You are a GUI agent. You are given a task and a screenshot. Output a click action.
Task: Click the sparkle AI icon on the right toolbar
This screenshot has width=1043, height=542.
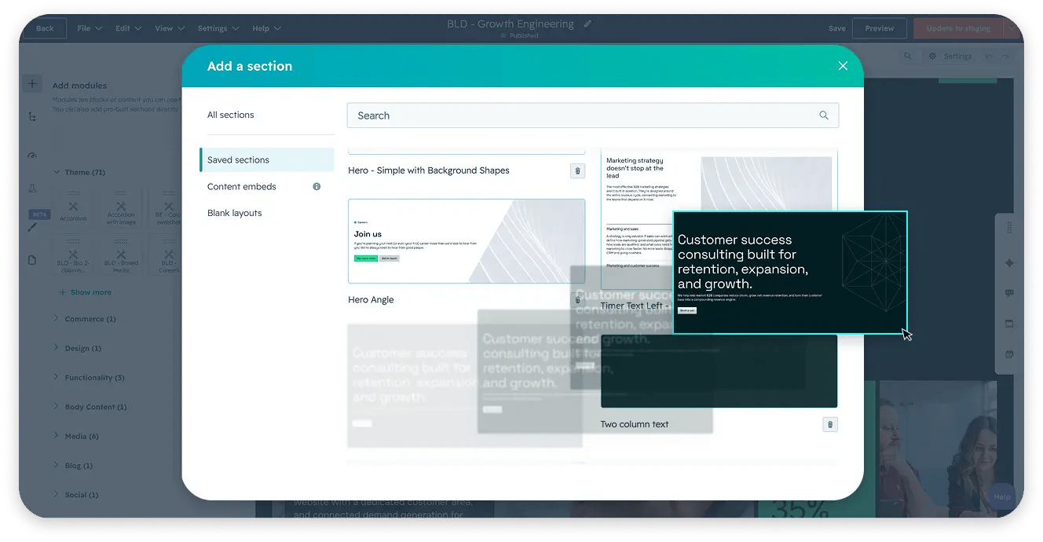point(1009,263)
